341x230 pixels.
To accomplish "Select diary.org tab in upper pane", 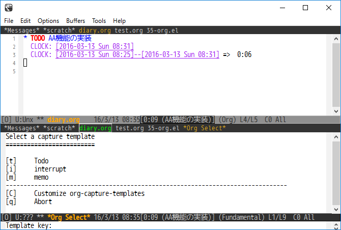I will tap(95, 31).
